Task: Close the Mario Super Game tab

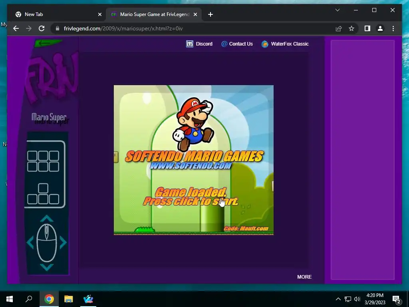Action: tap(195, 14)
